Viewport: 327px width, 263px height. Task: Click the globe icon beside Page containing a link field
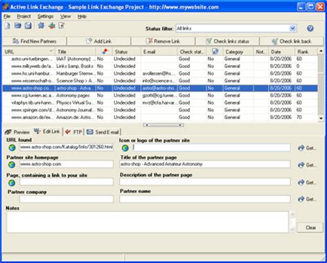coord(12,182)
